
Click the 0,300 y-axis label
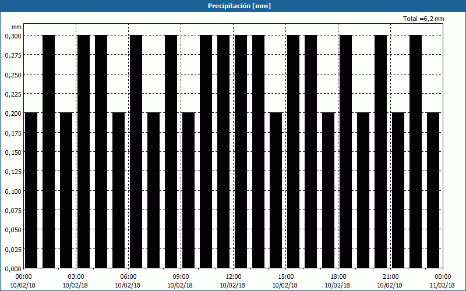[x=13, y=36]
